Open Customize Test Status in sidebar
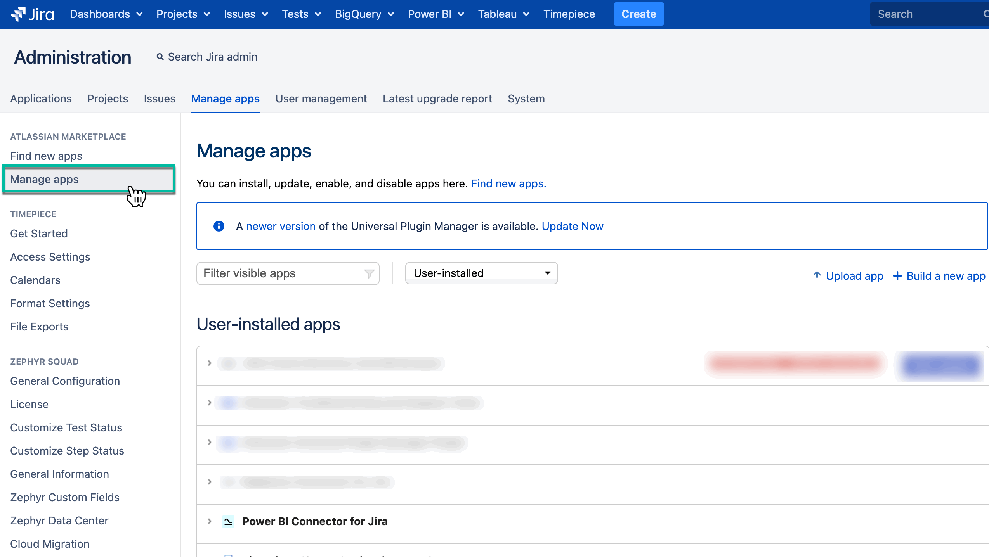Viewport: 989px width, 557px height. coord(66,428)
